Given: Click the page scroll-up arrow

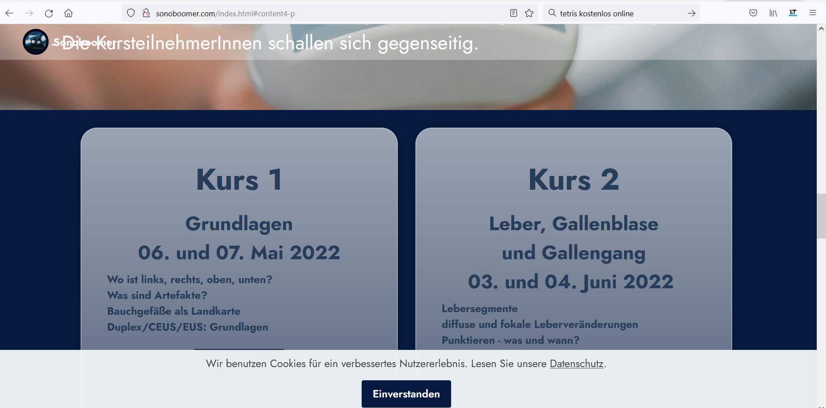Looking at the screenshot, I should 821,29.
